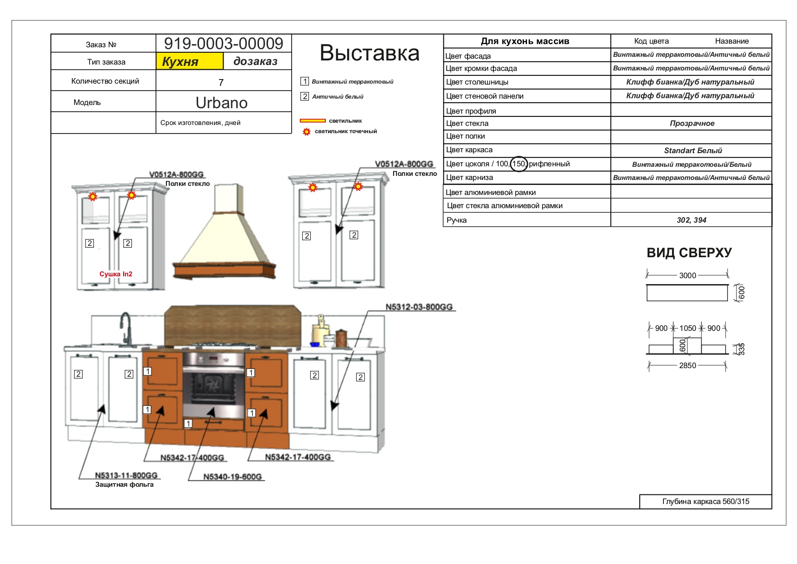Click the handle value 302, 394
Image resolution: width=797 pixels, height=564 pixels.
pos(691,220)
